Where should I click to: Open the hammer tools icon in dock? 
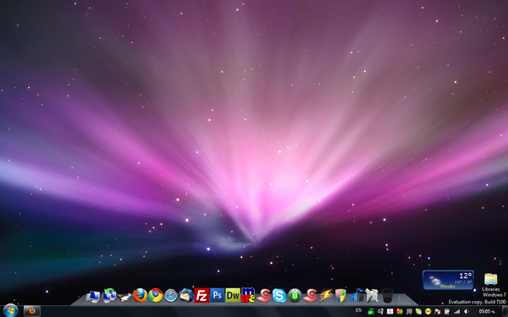[372, 295]
